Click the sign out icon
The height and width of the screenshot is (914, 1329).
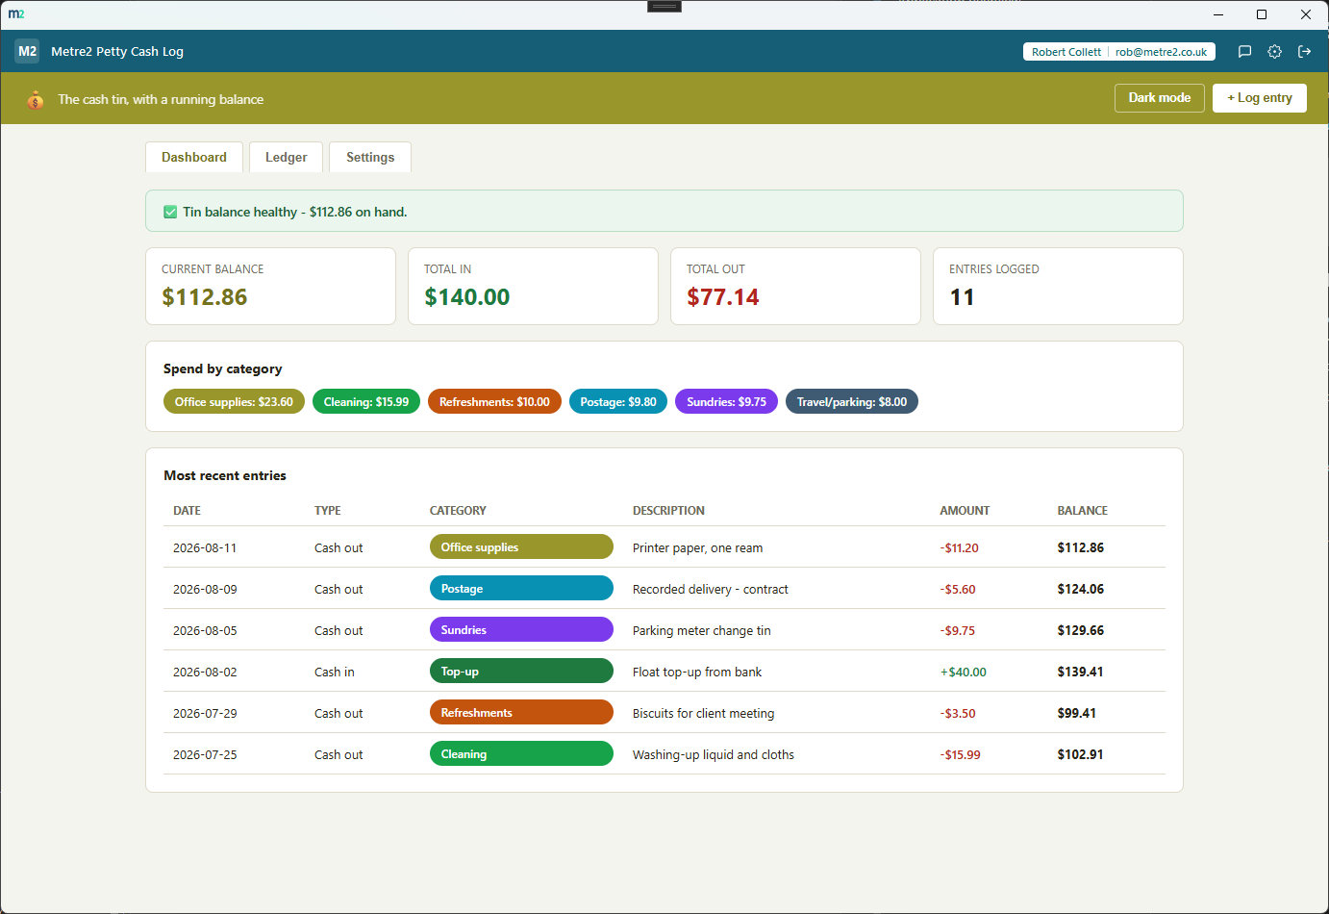(x=1304, y=52)
